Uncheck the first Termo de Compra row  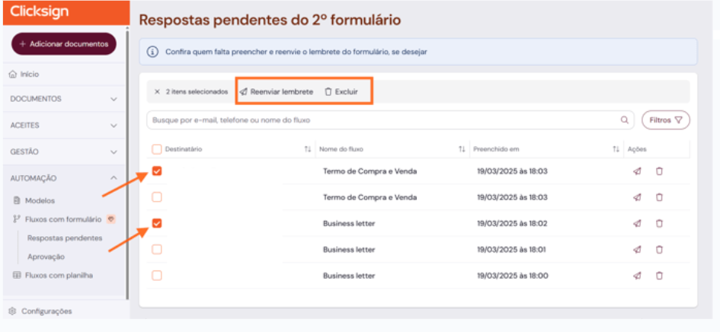[157, 171]
